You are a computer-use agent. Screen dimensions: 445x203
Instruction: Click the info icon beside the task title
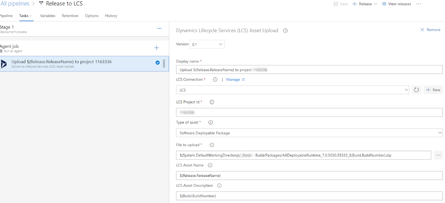[x=285, y=31]
